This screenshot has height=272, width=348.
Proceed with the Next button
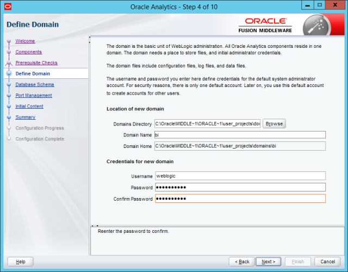click(268, 262)
